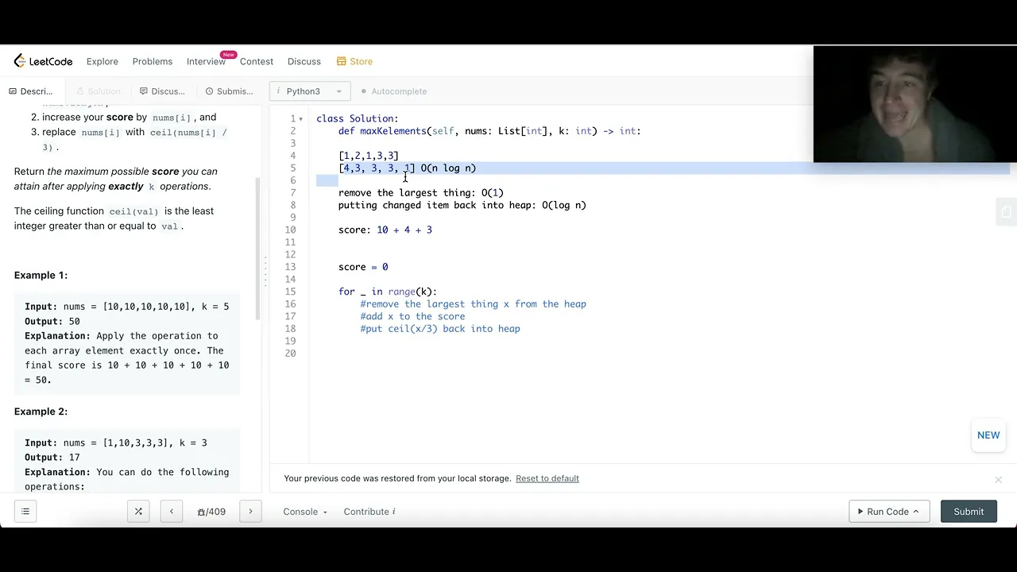This screenshot has width=1017, height=572.
Task: Click the line 'remove the largest thing: O(1)'
Action: click(421, 193)
